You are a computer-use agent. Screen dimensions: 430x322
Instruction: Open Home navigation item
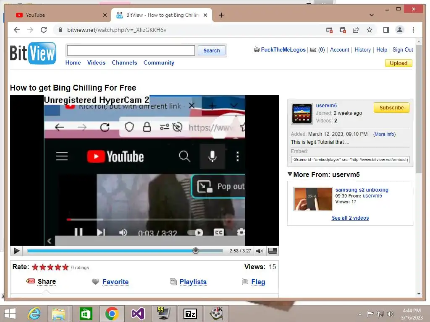[x=73, y=62]
